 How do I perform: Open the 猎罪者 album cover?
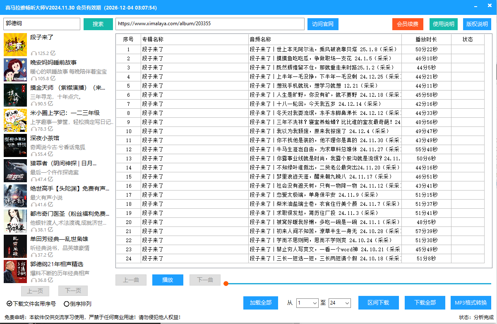[x=15, y=171]
